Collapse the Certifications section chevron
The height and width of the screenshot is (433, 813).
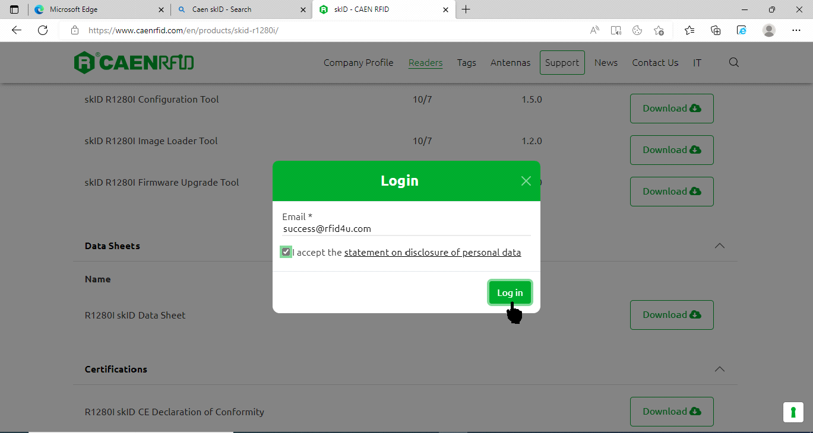pos(719,369)
